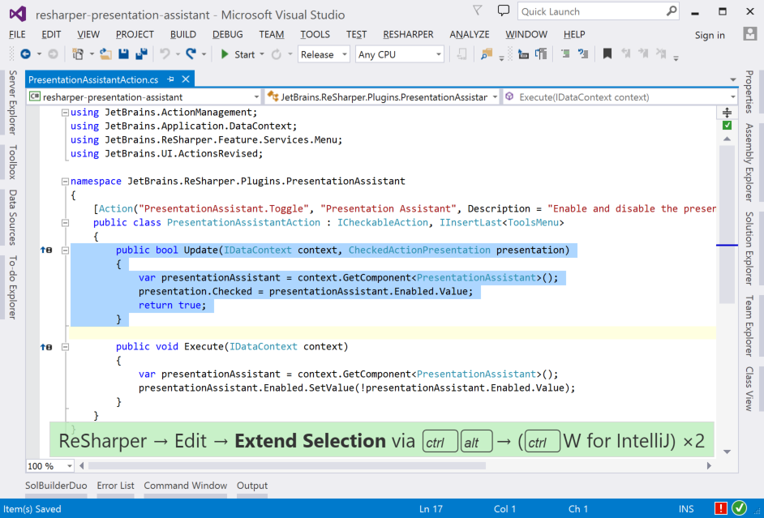Viewport: 764px width, 518px height.
Task: Comment out the selected lines icon
Action: (x=565, y=54)
